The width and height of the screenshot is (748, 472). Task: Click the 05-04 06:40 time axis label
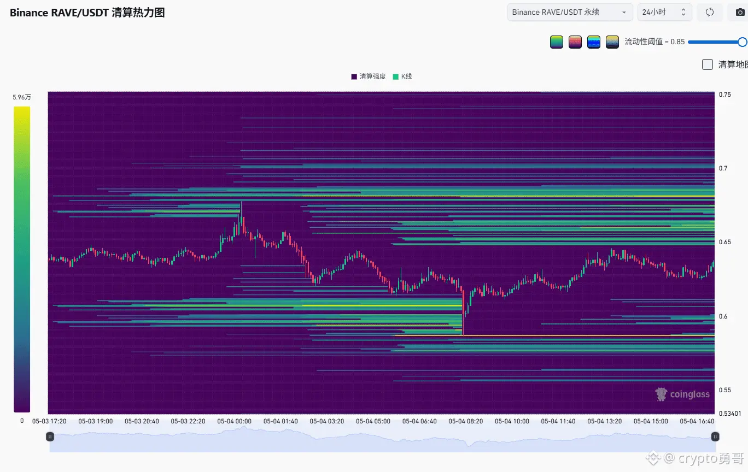tap(419, 421)
